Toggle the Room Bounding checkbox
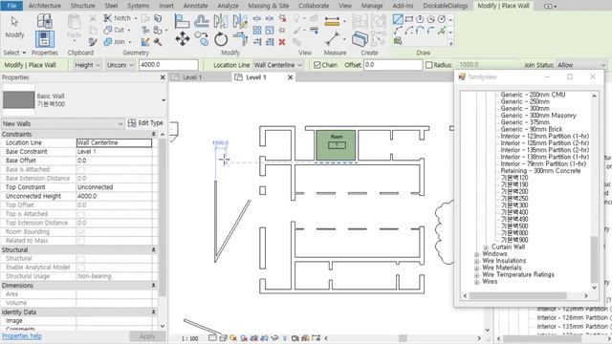This screenshot has height=344, width=612. 81,232
